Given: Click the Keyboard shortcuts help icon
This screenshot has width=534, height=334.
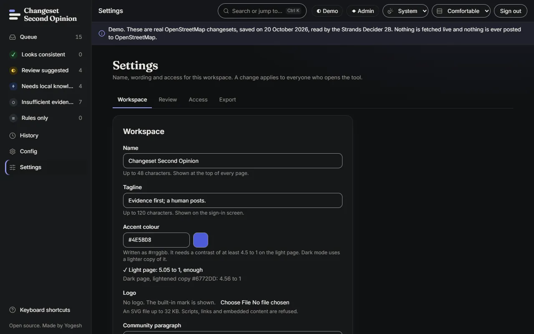Looking at the screenshot, I should [13, 310].
